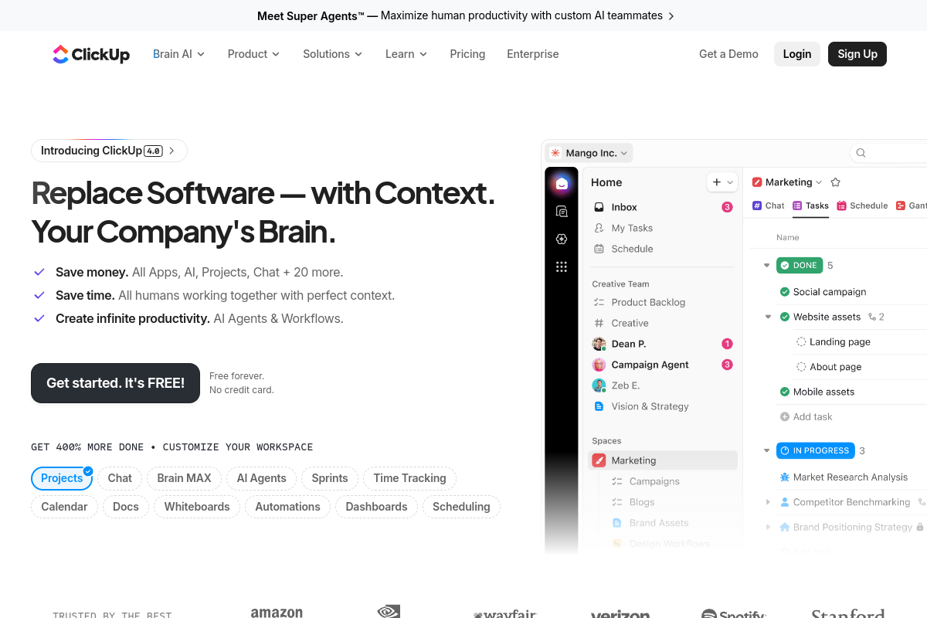Switch to the Schedule tab
The height and width of the screenshot is (618, 927).
pos(862,205)
